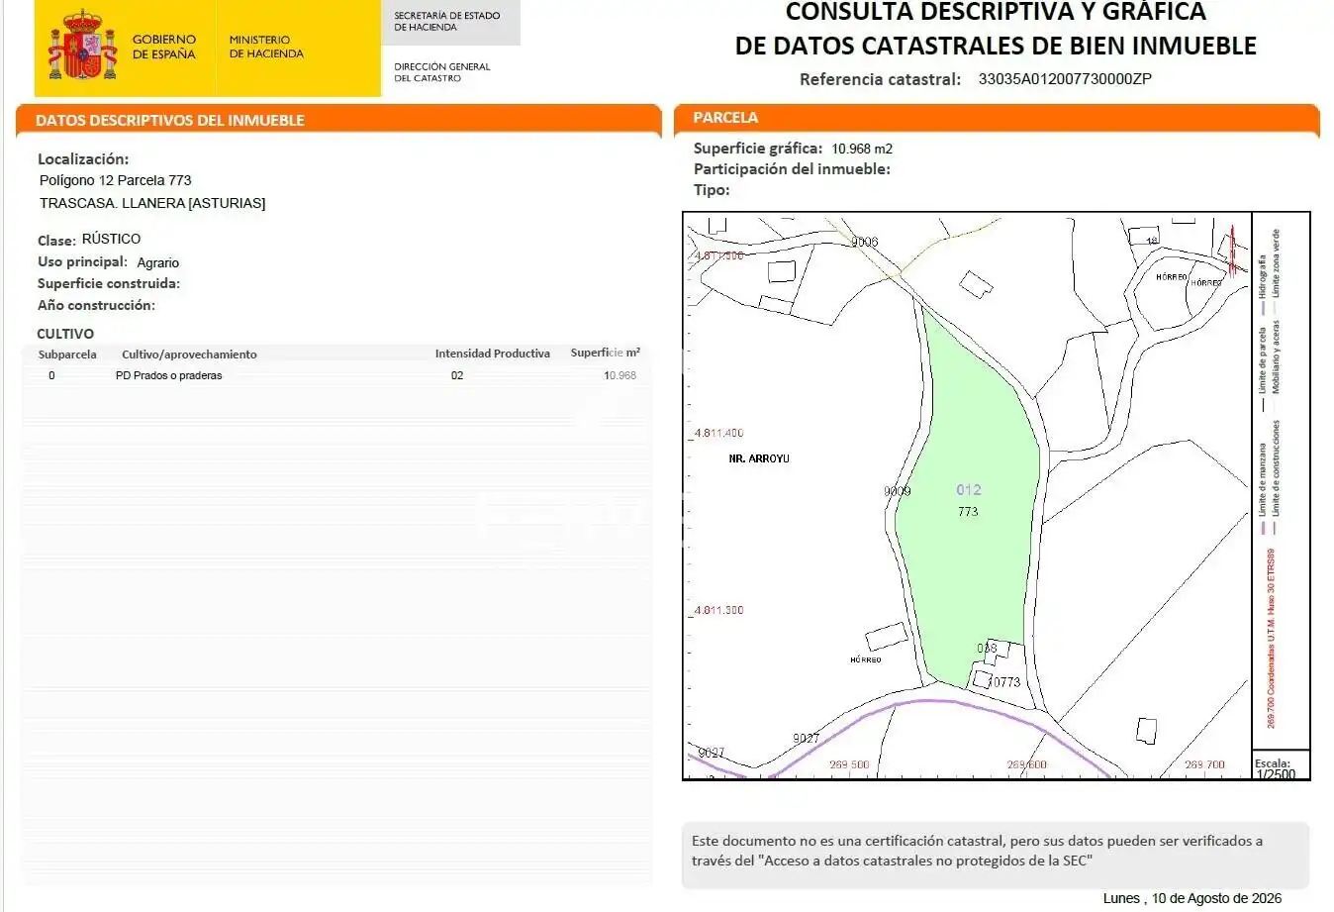
Task: Click the 'GOBIERNO DE ESPAÑA' text
Action: 164,47
